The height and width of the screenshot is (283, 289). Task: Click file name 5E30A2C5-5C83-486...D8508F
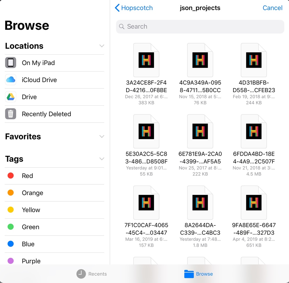(x=146, y=158)
